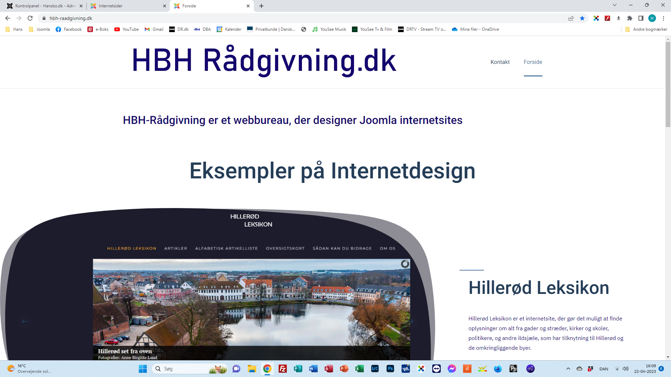
Task: Open the DRTV Stream TV bookmark
Action: pyautogui.click(x=422, y=29)
